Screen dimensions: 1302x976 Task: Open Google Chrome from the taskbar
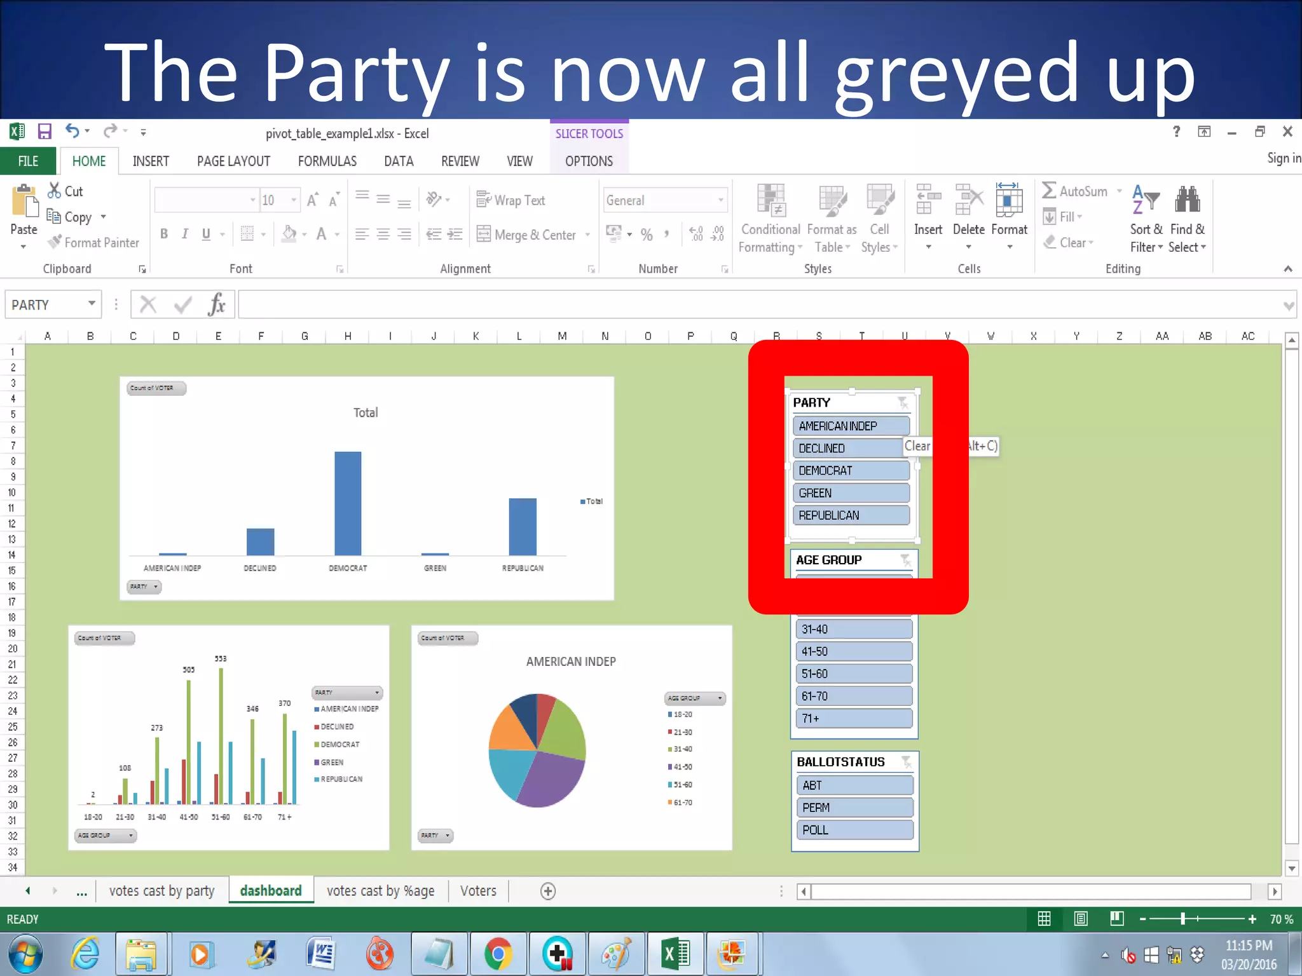(x=498, y=954)
